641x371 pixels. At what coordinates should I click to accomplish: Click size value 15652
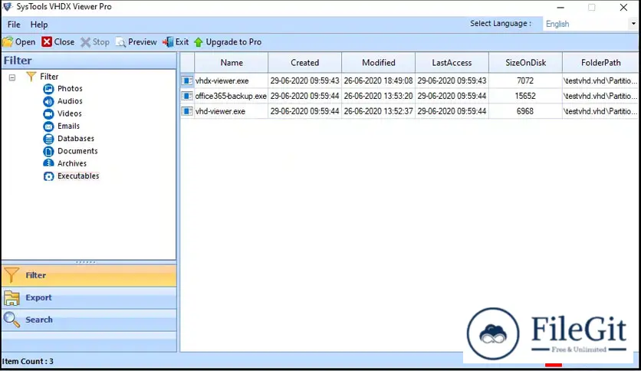pyautogui.click(x=525, y=96)
